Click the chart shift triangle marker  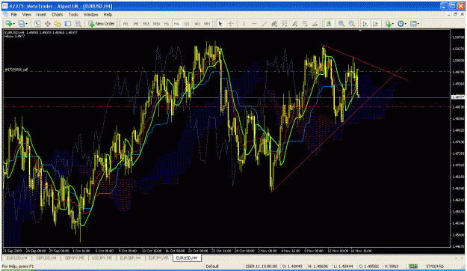[x=360, y=31]
